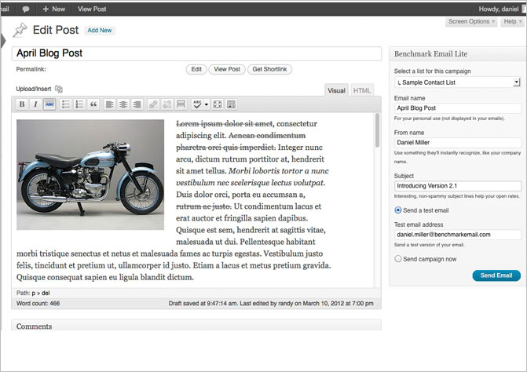Expand the Screen Options panel
This screenshot has width=527, height=372.
coord(470,22)
